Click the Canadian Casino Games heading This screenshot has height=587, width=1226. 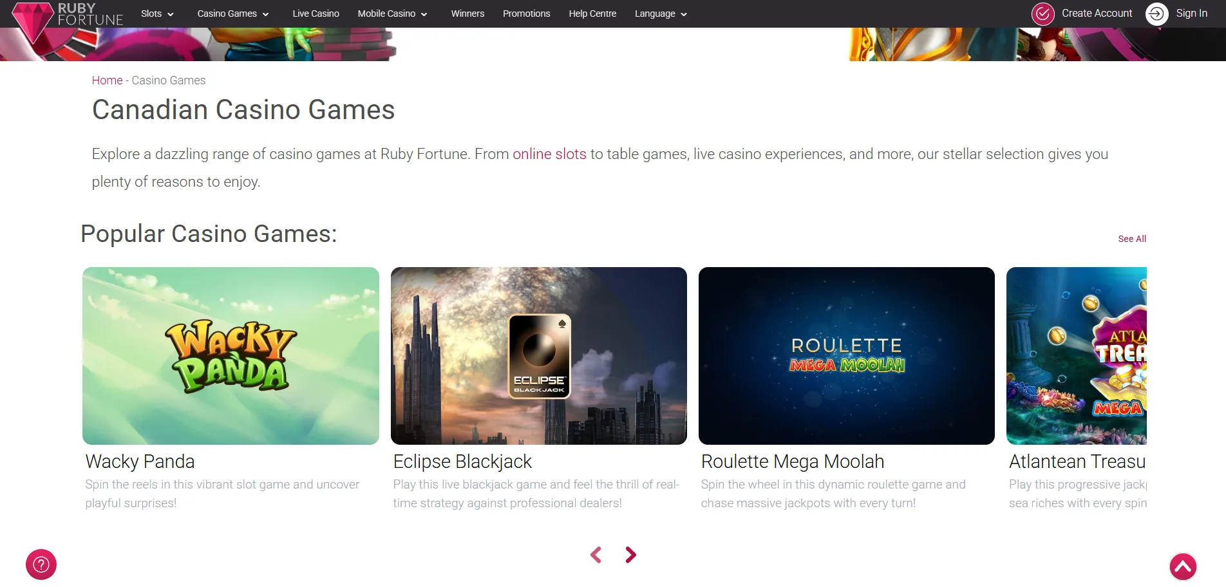[243, 109]
